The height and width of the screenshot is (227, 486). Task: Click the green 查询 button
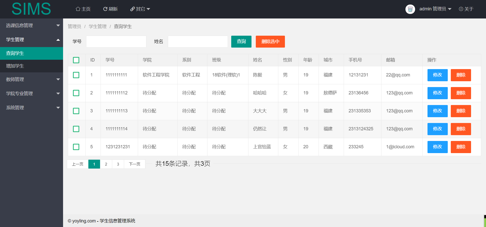[241, 42]
